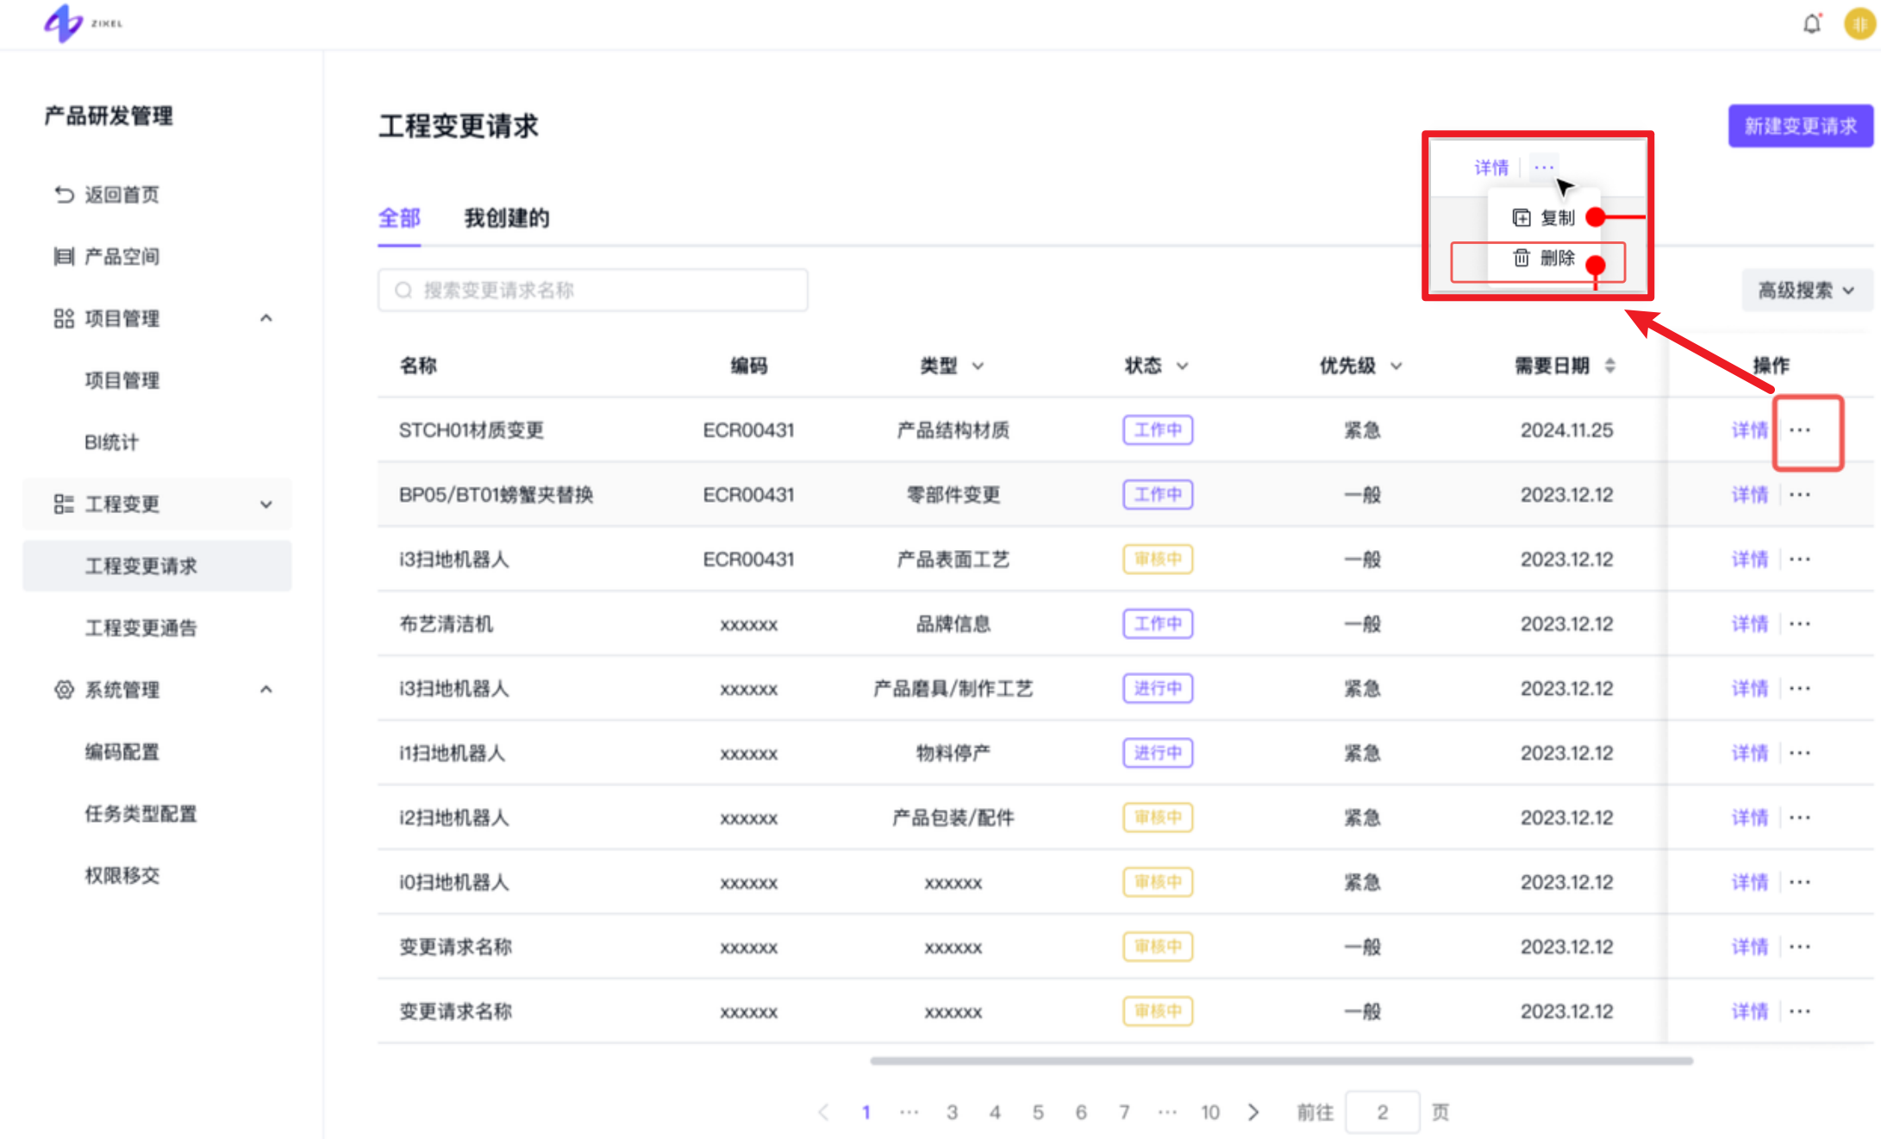Open 项目管理 submenu item
This screenshot has width=1881, height=1139.
coord(122,380)
